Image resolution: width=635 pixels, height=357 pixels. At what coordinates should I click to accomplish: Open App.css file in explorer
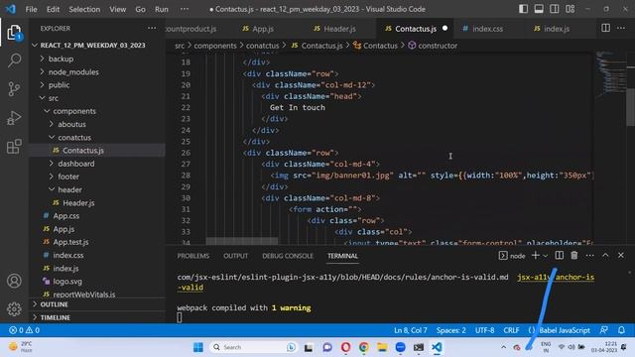66,216
